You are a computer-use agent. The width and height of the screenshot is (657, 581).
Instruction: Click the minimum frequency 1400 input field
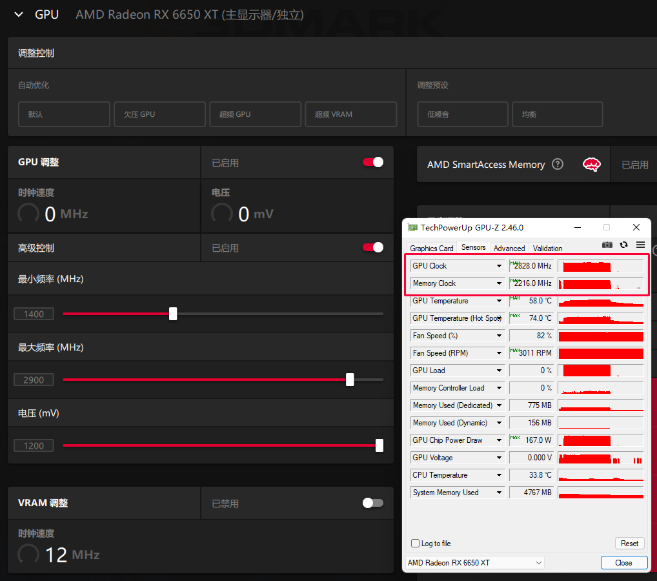click(34, 314)
